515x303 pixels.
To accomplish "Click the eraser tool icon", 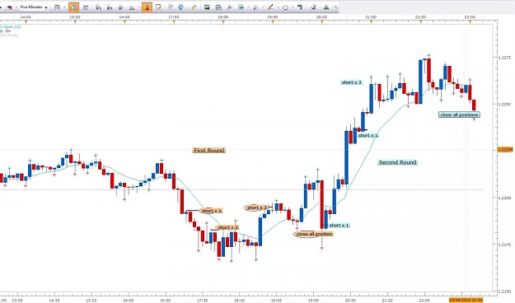I will (314, 7).
